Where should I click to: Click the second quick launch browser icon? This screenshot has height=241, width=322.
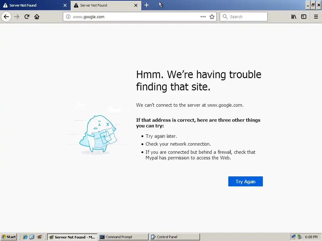tap(32, 237)
